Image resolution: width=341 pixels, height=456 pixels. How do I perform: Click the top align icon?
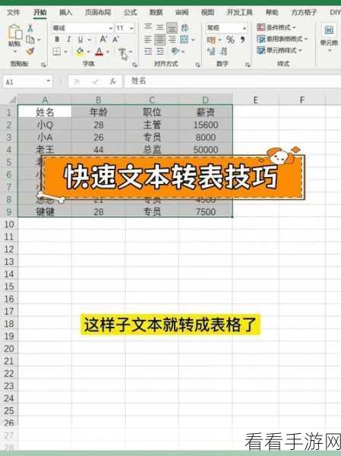tap(148, 27)
